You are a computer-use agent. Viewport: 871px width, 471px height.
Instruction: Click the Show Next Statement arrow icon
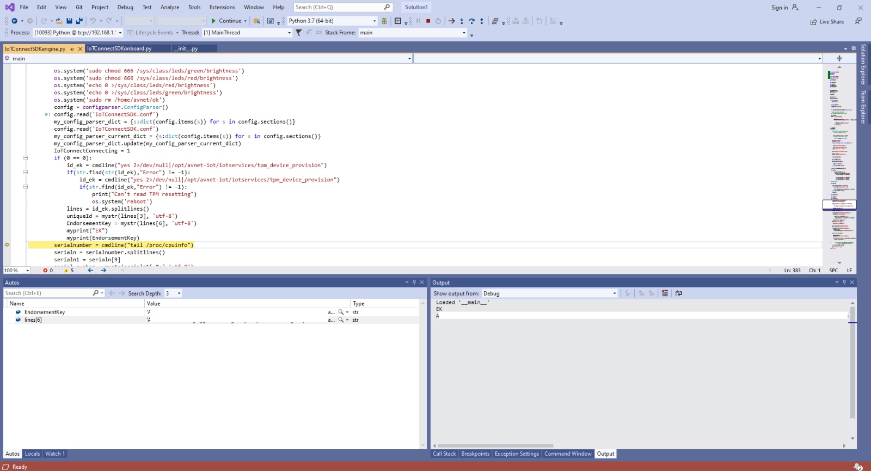tap(451, 21)
